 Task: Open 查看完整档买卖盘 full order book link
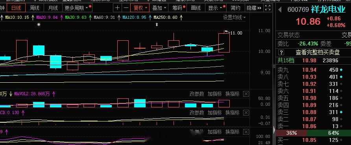point(318,53)
